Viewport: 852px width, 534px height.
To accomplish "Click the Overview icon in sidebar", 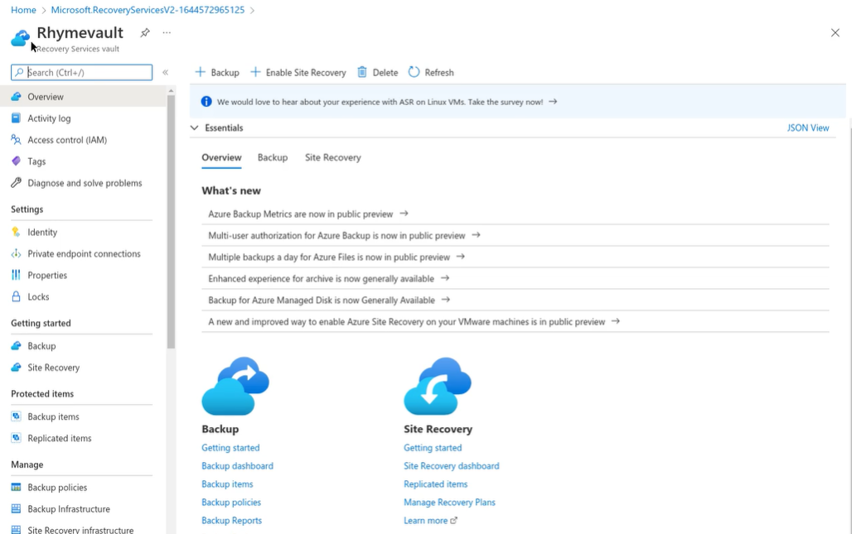I will [17, 97].
